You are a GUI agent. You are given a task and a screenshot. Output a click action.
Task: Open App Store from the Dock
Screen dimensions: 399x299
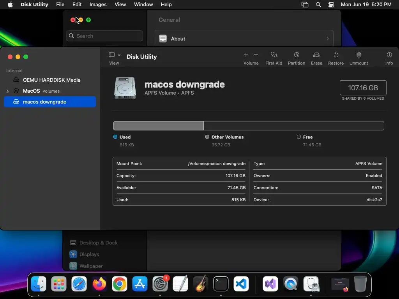[x=140, y=284]
